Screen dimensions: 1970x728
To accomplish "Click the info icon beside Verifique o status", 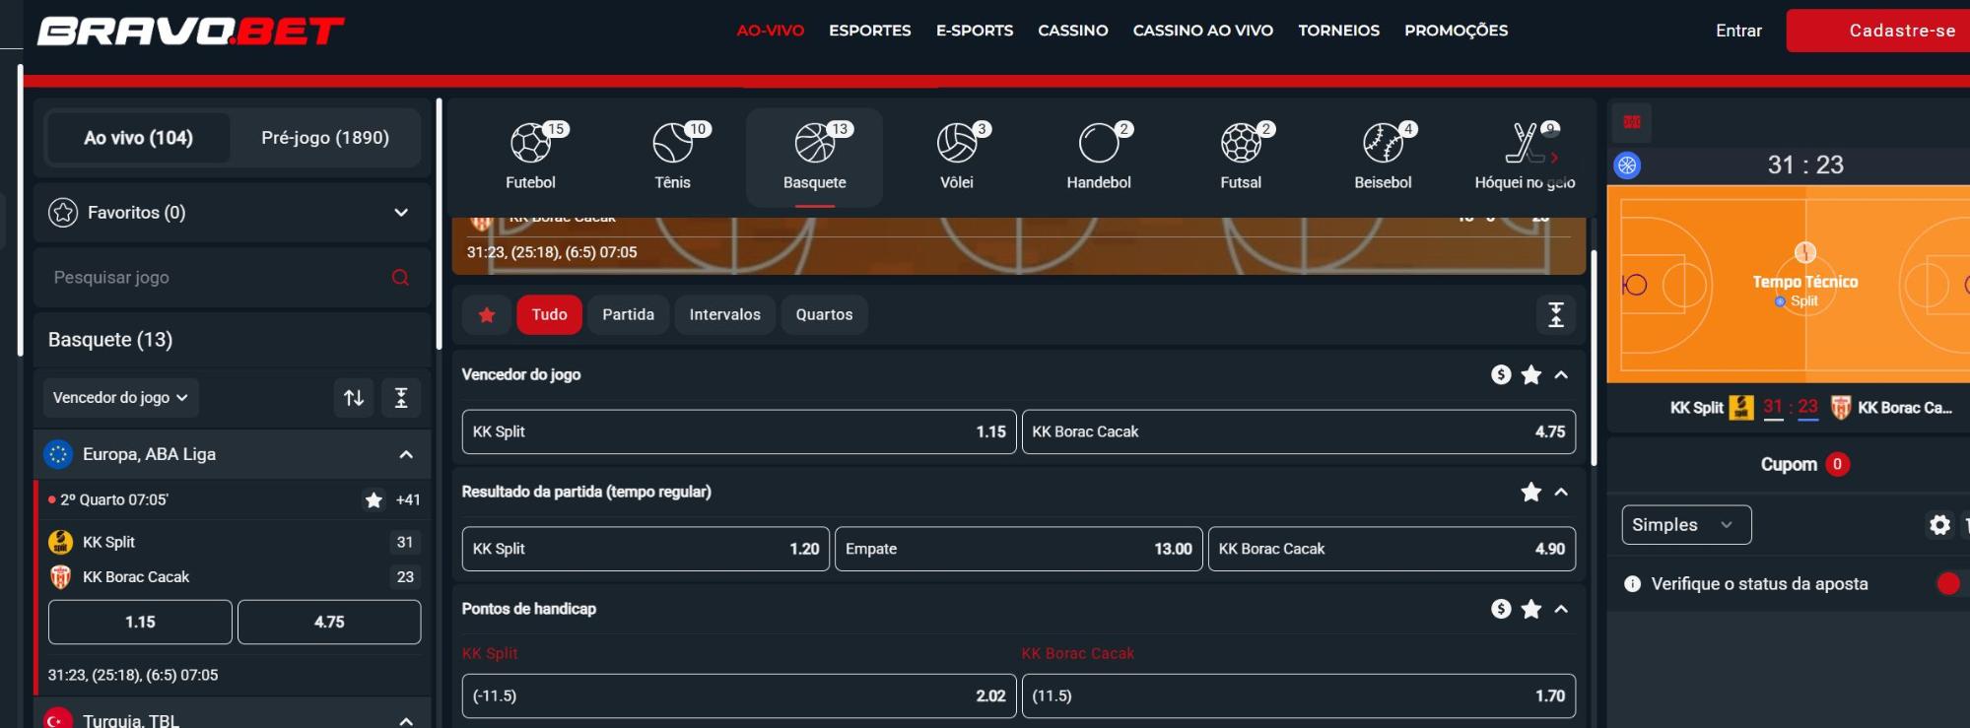I will [x=1632, y=584].
